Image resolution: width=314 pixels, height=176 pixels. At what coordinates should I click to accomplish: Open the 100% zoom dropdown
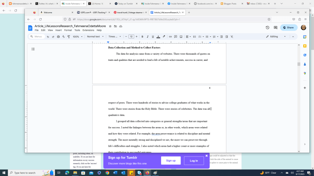tap(77, 36)
